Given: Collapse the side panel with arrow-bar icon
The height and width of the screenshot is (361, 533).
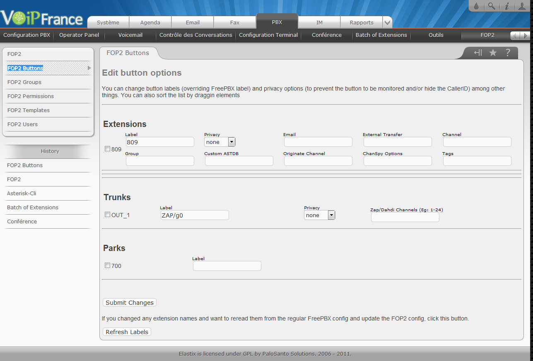Looking at the screenshot, I should (x=478, y=53).
